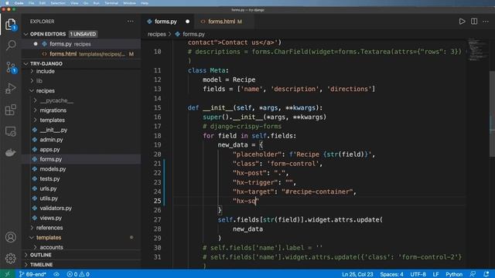Change file encoding UTF-8
This screenshot has width=495, height=278.
(x=418, y=274)
